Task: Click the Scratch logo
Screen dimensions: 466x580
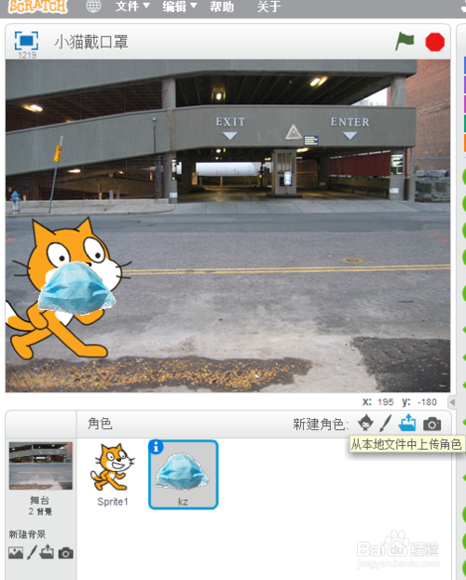Action: click(x=38, y=7)
